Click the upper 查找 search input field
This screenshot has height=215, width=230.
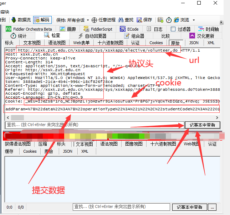[94, 125]
